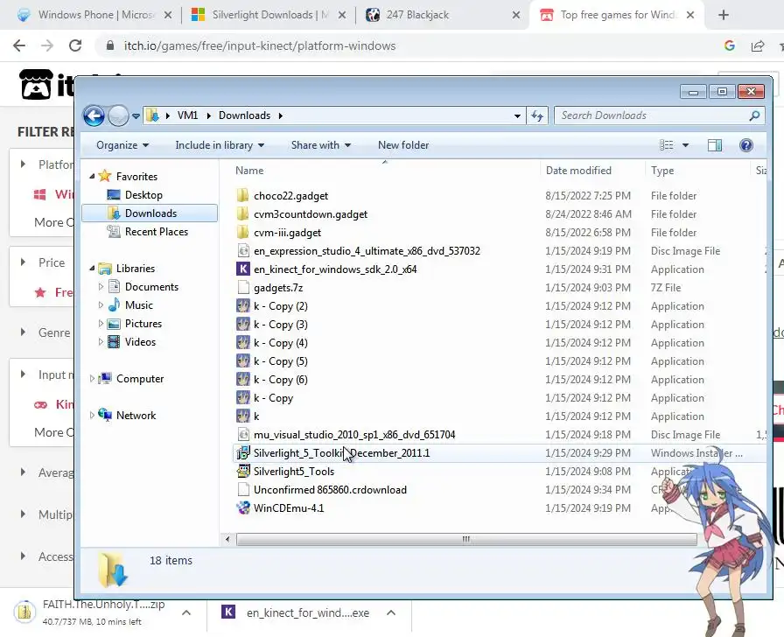Expand the Pictures library node
Screen dimensions: 784x637
click(x=101, y=324)
